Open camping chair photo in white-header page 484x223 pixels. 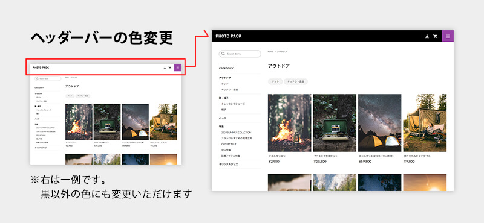point(163,122)
